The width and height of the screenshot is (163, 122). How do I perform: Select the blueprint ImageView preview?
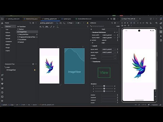tap(74, 66)
